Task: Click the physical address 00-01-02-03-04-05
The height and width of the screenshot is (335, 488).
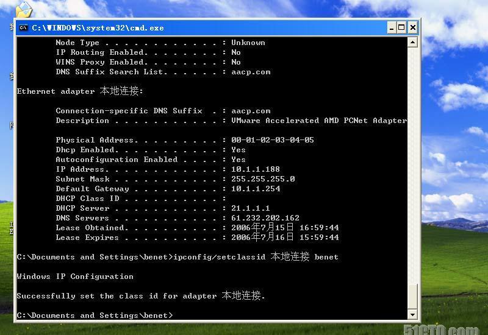Action: point(272,140)
